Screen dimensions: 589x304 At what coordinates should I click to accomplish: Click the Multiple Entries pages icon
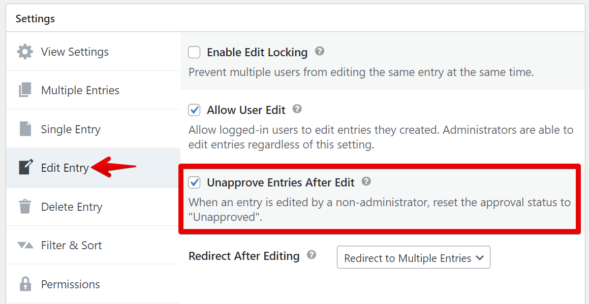[25, 90]
